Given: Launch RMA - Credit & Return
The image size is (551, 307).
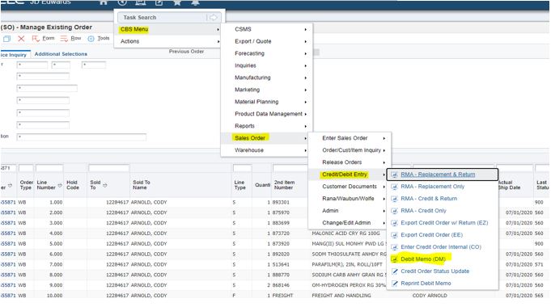Looking at the screenshot, I should (x=429, y=199).
